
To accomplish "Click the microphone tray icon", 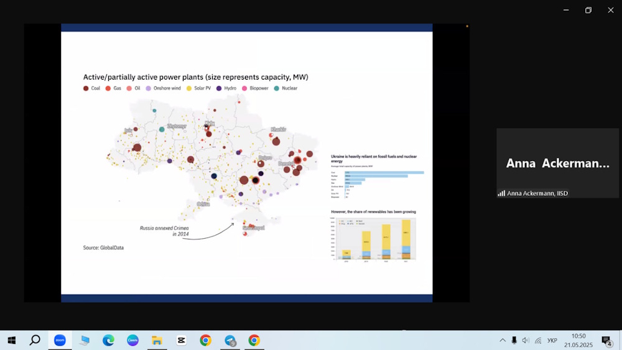I will [x=514, y=340].
